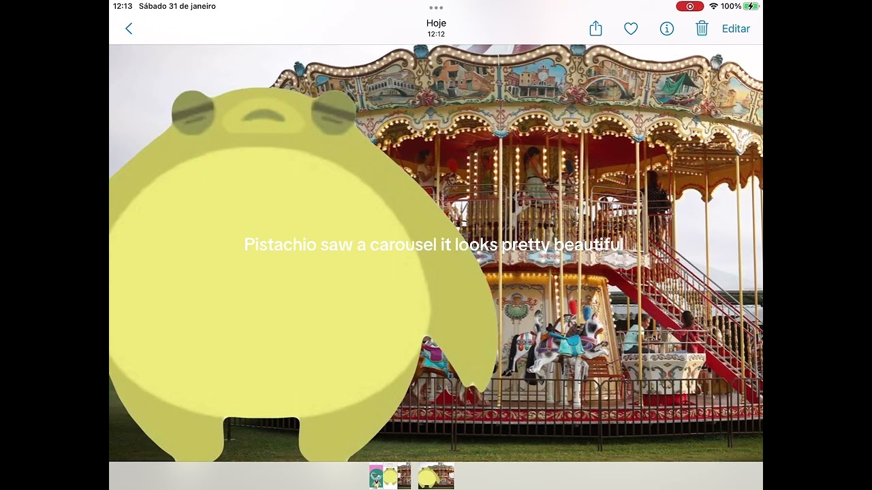
Task: Tap the date Sábado 31 de janeiro
Action: [177, 6]
